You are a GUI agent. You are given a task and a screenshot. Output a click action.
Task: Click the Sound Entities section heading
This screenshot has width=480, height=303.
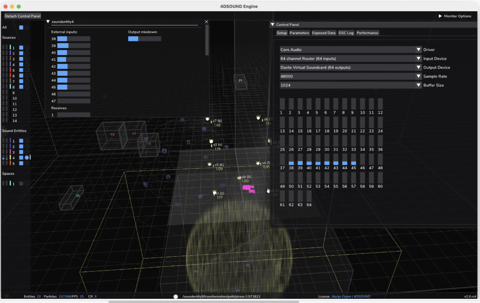pos(14,131)
